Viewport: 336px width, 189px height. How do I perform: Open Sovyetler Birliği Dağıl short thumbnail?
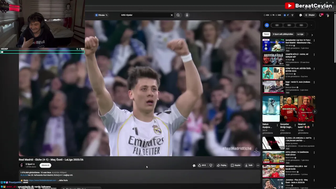(x=289, y=109)
